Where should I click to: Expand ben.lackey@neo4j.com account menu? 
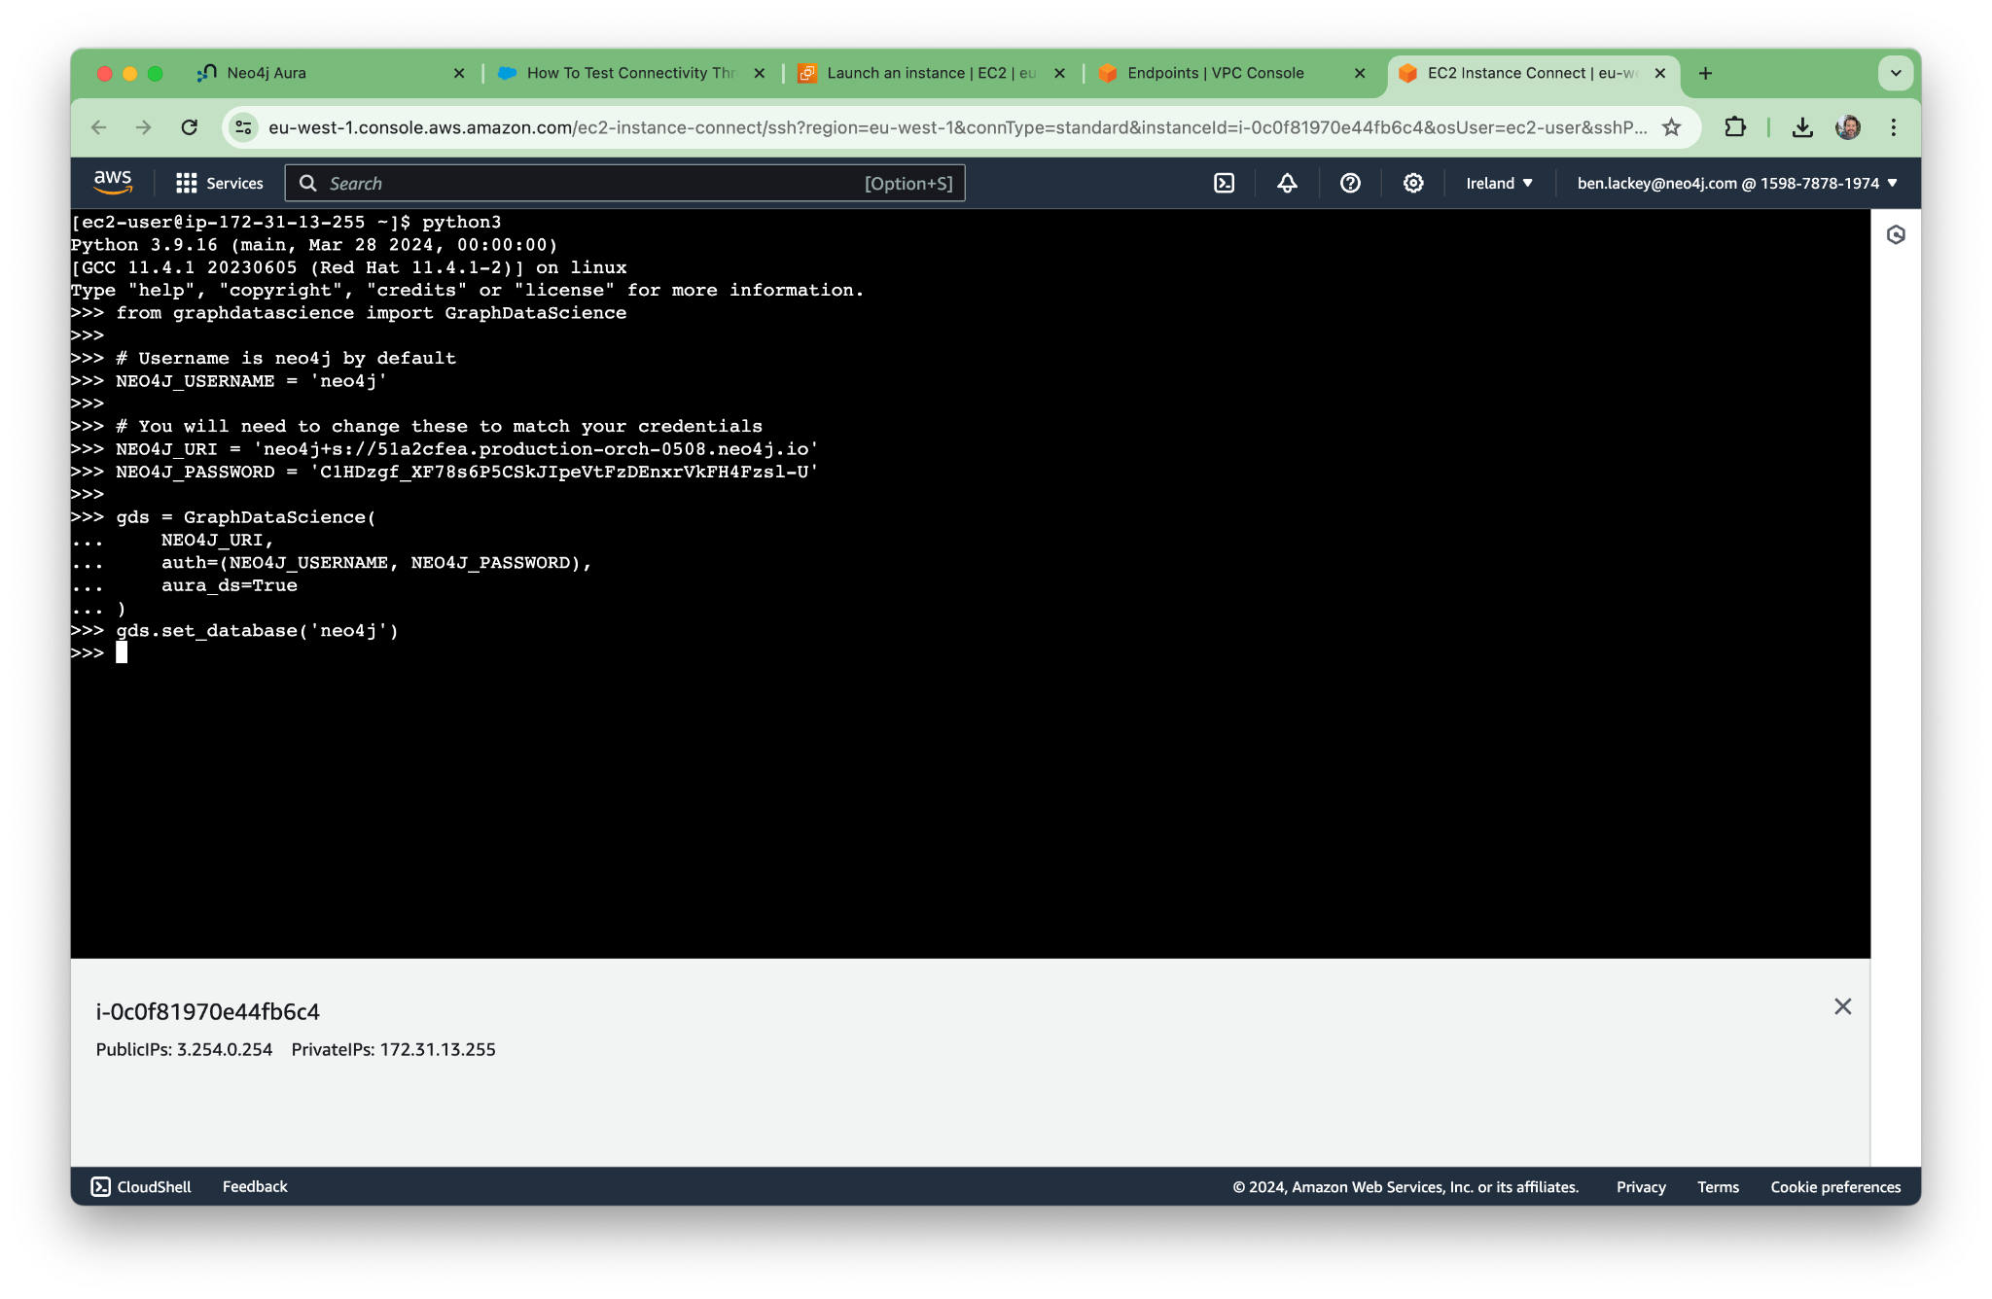click(1737, 183)
